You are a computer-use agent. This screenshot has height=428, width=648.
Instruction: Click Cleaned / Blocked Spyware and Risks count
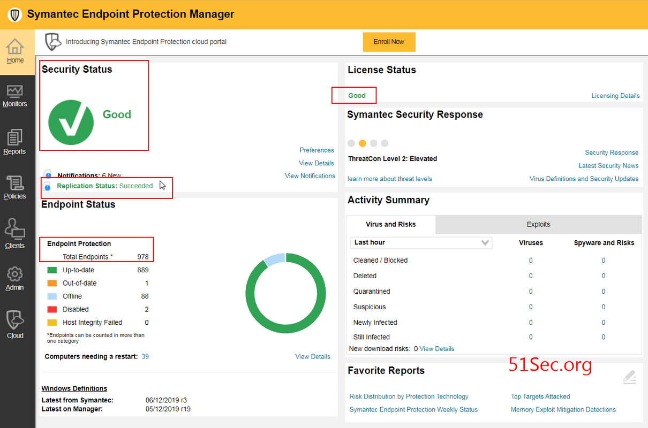pyautogui.click(x=603, y=261)
